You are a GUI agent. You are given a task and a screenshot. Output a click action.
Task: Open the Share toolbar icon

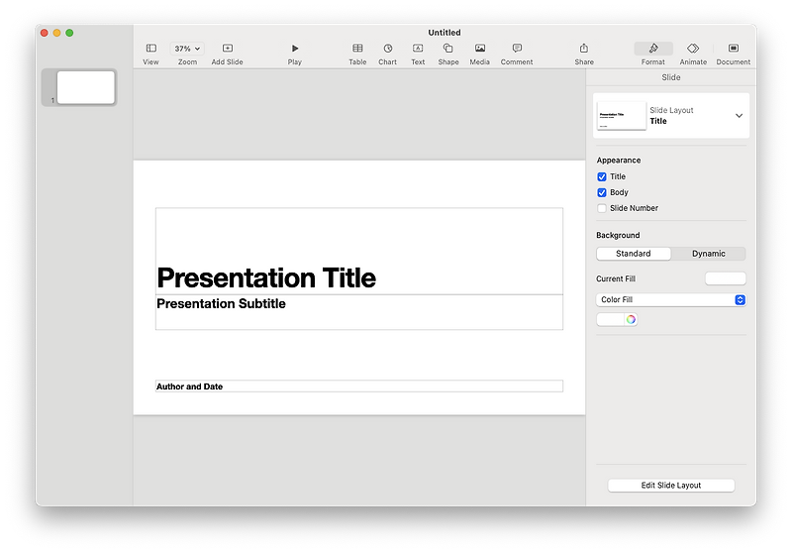coord(584,49)
